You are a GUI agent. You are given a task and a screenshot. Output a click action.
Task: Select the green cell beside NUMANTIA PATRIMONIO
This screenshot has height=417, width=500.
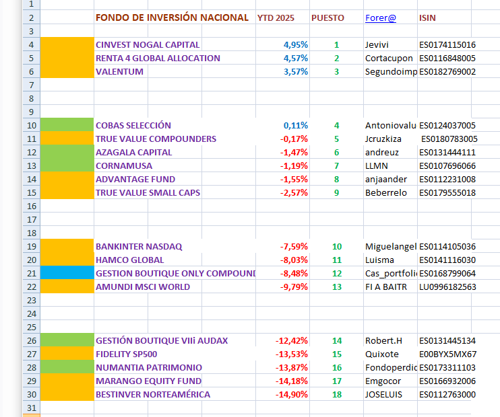(x=67, y=367)
